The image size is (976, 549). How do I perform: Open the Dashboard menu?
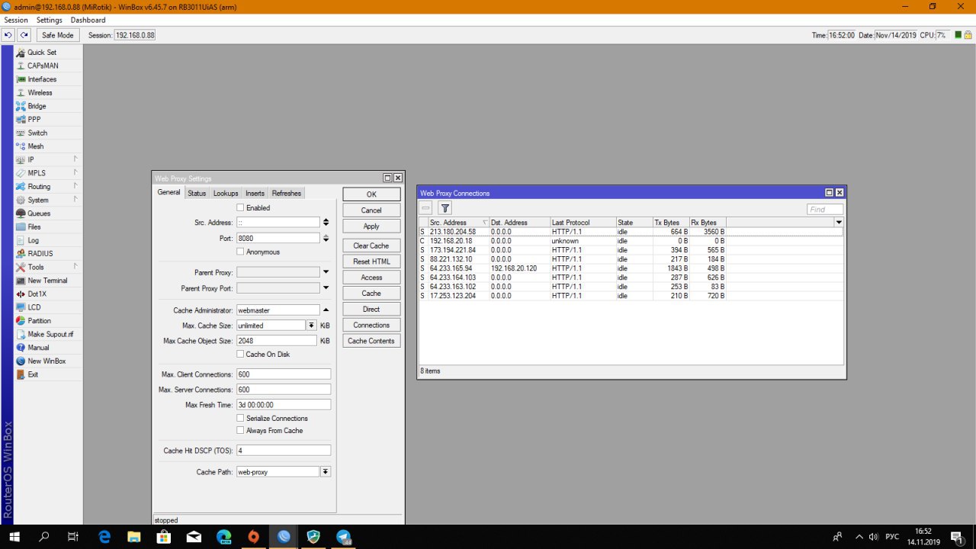(88, 20)
